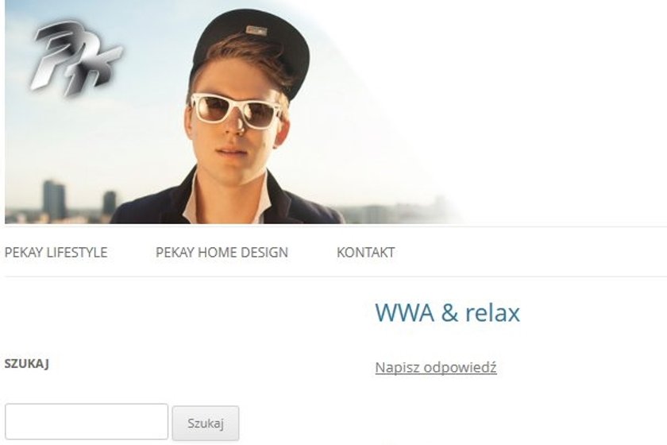Open the WWA & relax post title
The width and height of the screenshot is (667, 445).
point(448,312)
